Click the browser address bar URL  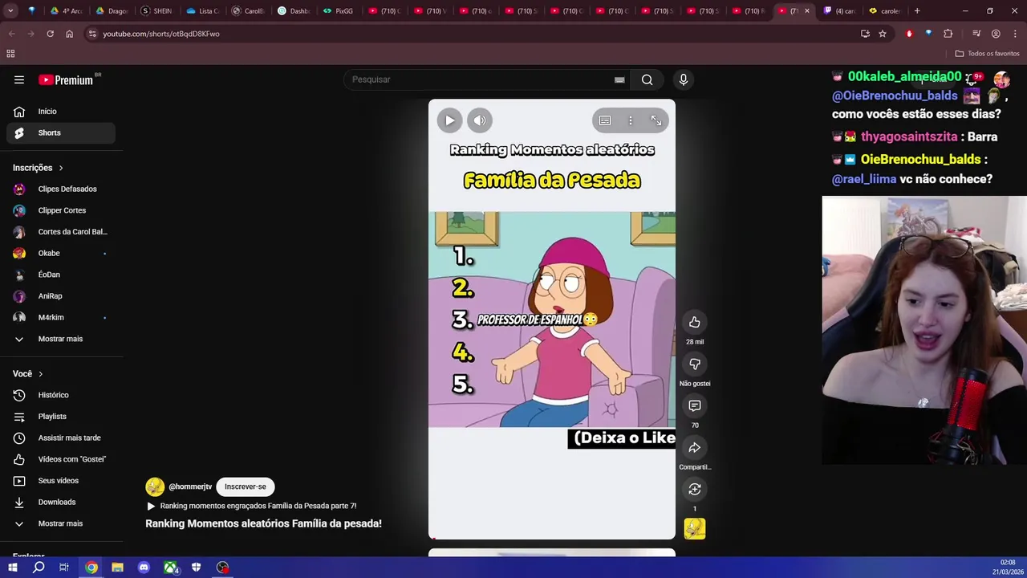click(160, 34)
